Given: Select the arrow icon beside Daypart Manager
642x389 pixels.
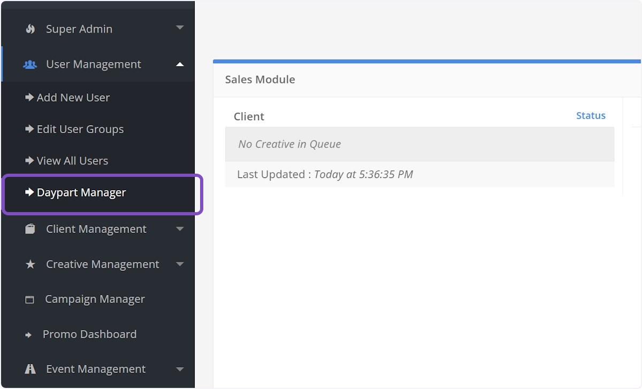Looking at the screenshot, I should click(30, 192).
